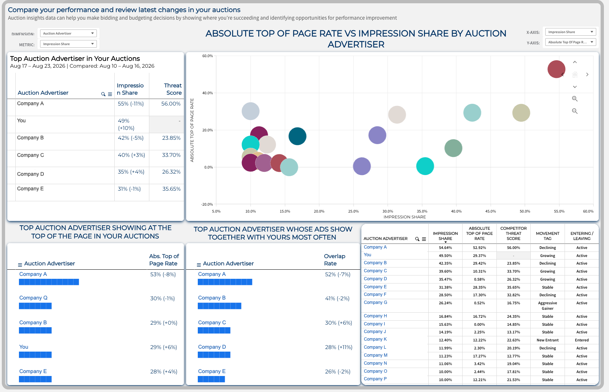Click the search icon in top Auction Advertiser table
Viewport: 609px width, 392px height.
103,94
